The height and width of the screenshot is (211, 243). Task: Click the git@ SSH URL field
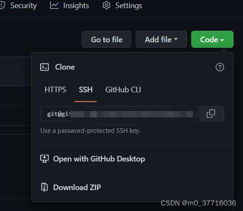tap(120, 114)
